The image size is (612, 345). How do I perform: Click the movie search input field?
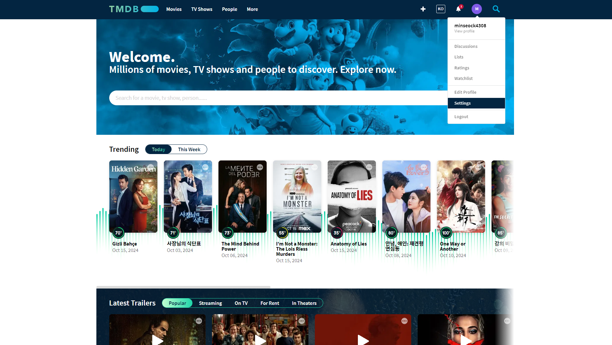click(278, 98)
